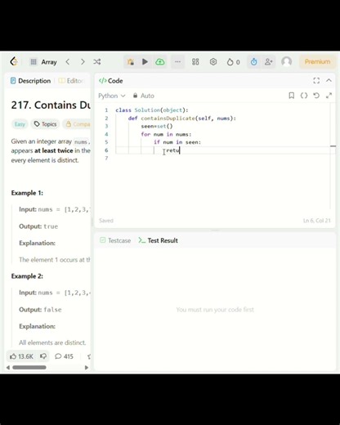The image size is (340, 425).
Task: Go to the next question arrow
Action: coord(83,62)
